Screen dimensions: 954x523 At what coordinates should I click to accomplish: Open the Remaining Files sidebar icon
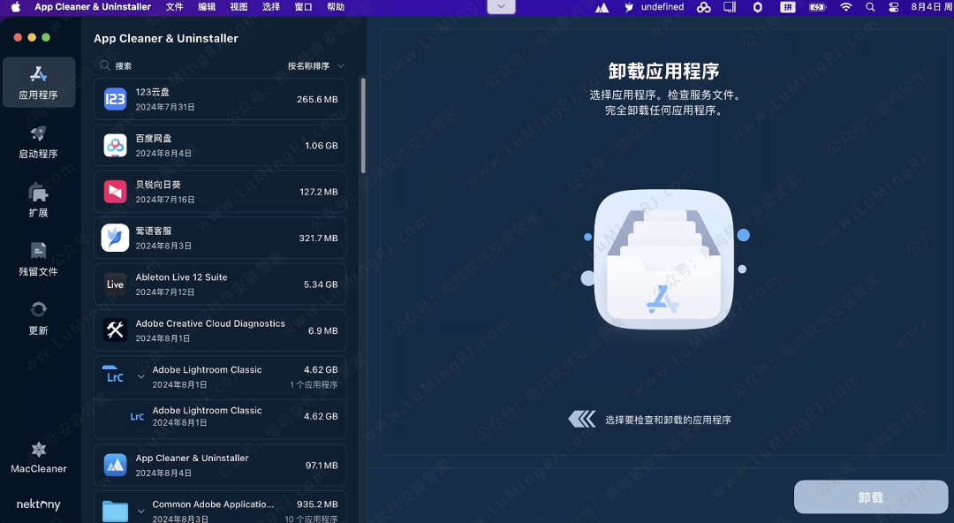click(38, 251)
